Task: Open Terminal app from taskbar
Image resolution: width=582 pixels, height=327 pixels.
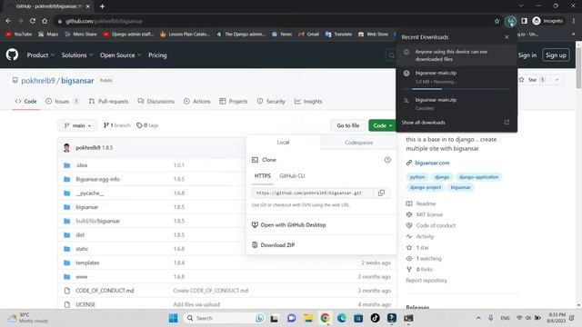Action: click(x=408, y=318)
